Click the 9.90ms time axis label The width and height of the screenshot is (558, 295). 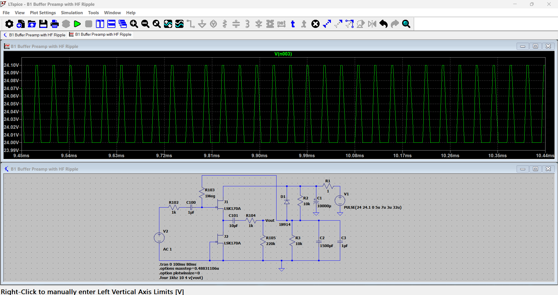pyautogui.click(x=259, y=155)
